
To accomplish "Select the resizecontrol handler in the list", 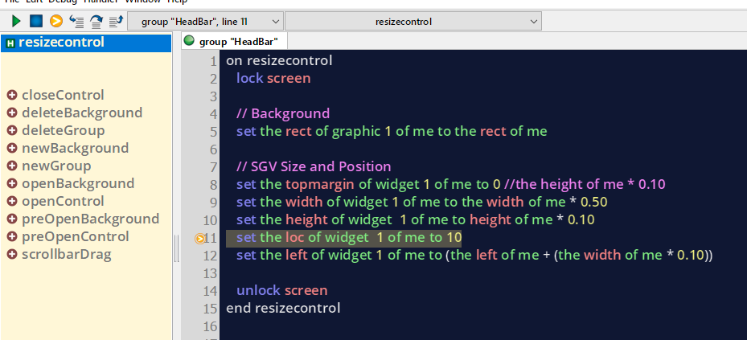I will tap(61, 43).
